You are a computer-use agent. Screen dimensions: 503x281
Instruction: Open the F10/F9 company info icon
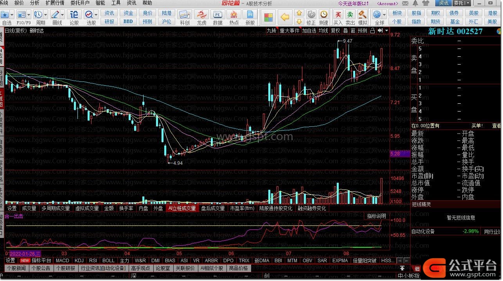[21, 15]
